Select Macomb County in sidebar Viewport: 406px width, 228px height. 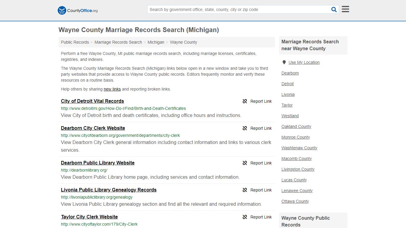tap(297, 159)
